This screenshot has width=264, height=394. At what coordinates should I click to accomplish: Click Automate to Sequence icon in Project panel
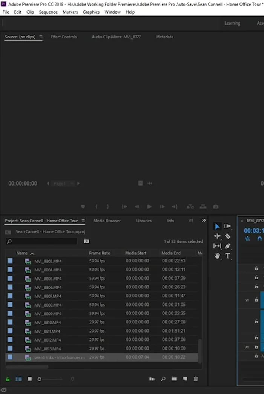[x=152, y=379]
